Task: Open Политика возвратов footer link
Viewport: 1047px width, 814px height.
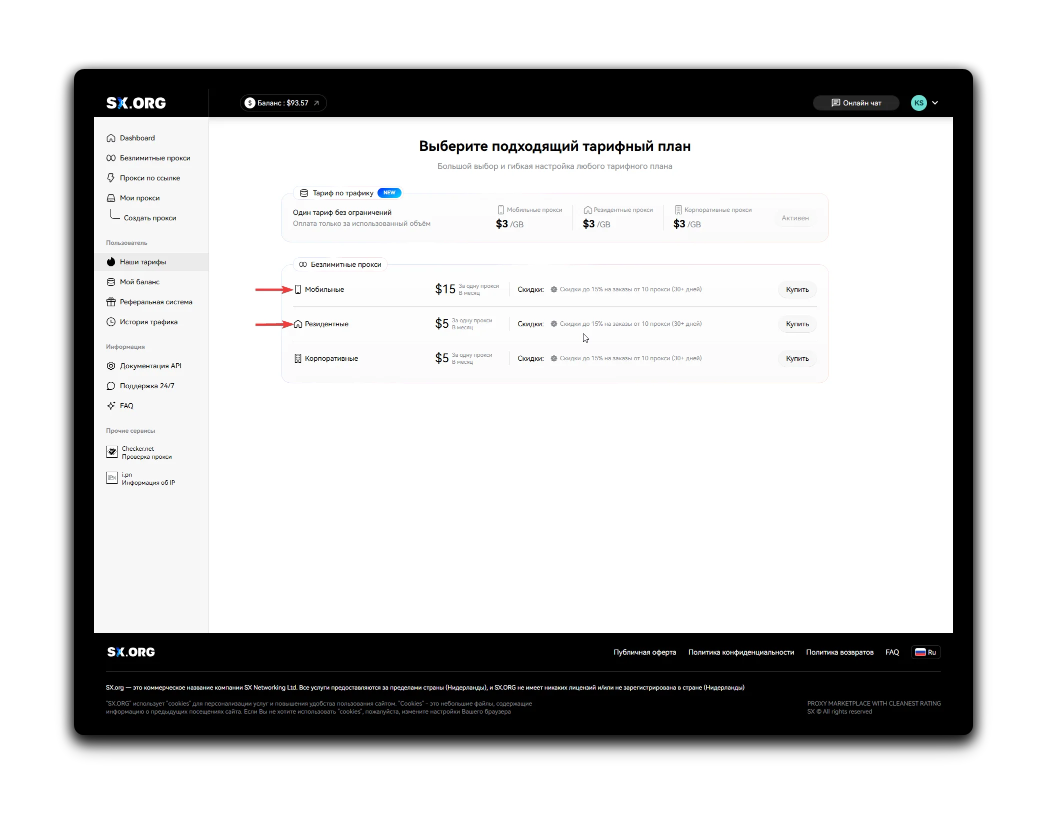Action: [839, 652]
